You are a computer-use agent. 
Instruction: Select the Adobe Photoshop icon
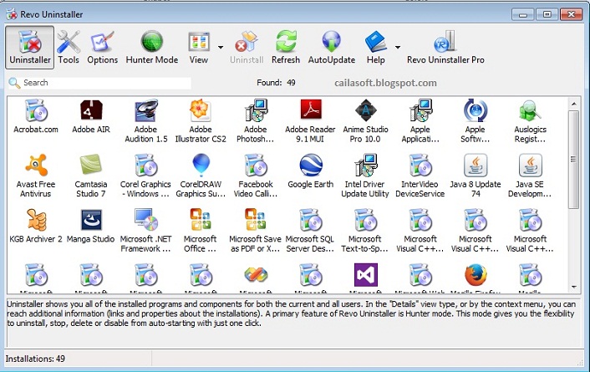256,110
